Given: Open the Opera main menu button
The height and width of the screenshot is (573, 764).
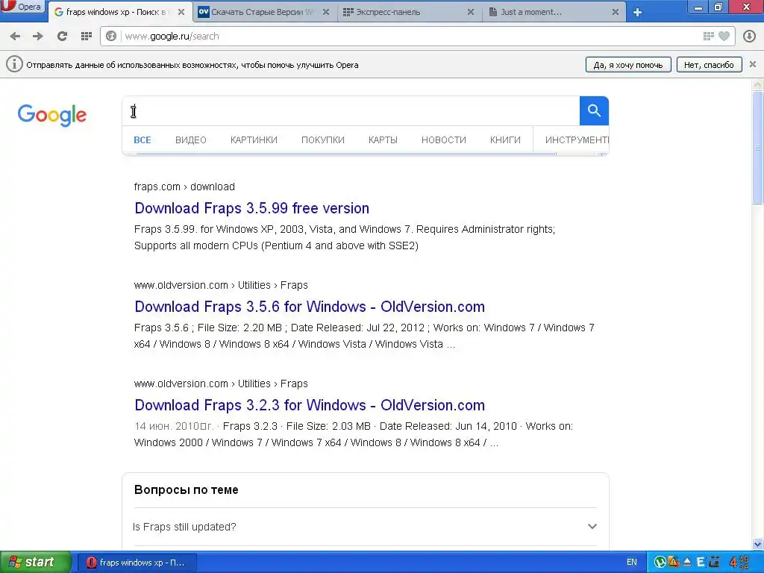Looking at the screenshot, I should pos(22,7).
